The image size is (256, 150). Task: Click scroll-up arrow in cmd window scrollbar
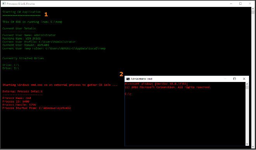coord(247,84)
